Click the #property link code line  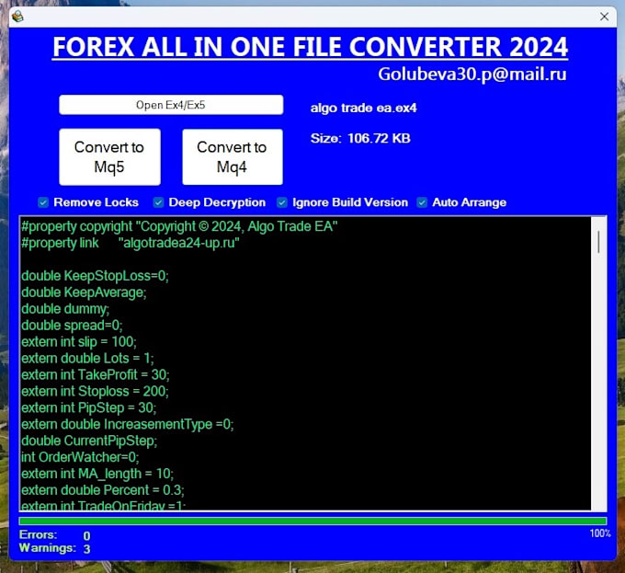[x=131, y=243]
